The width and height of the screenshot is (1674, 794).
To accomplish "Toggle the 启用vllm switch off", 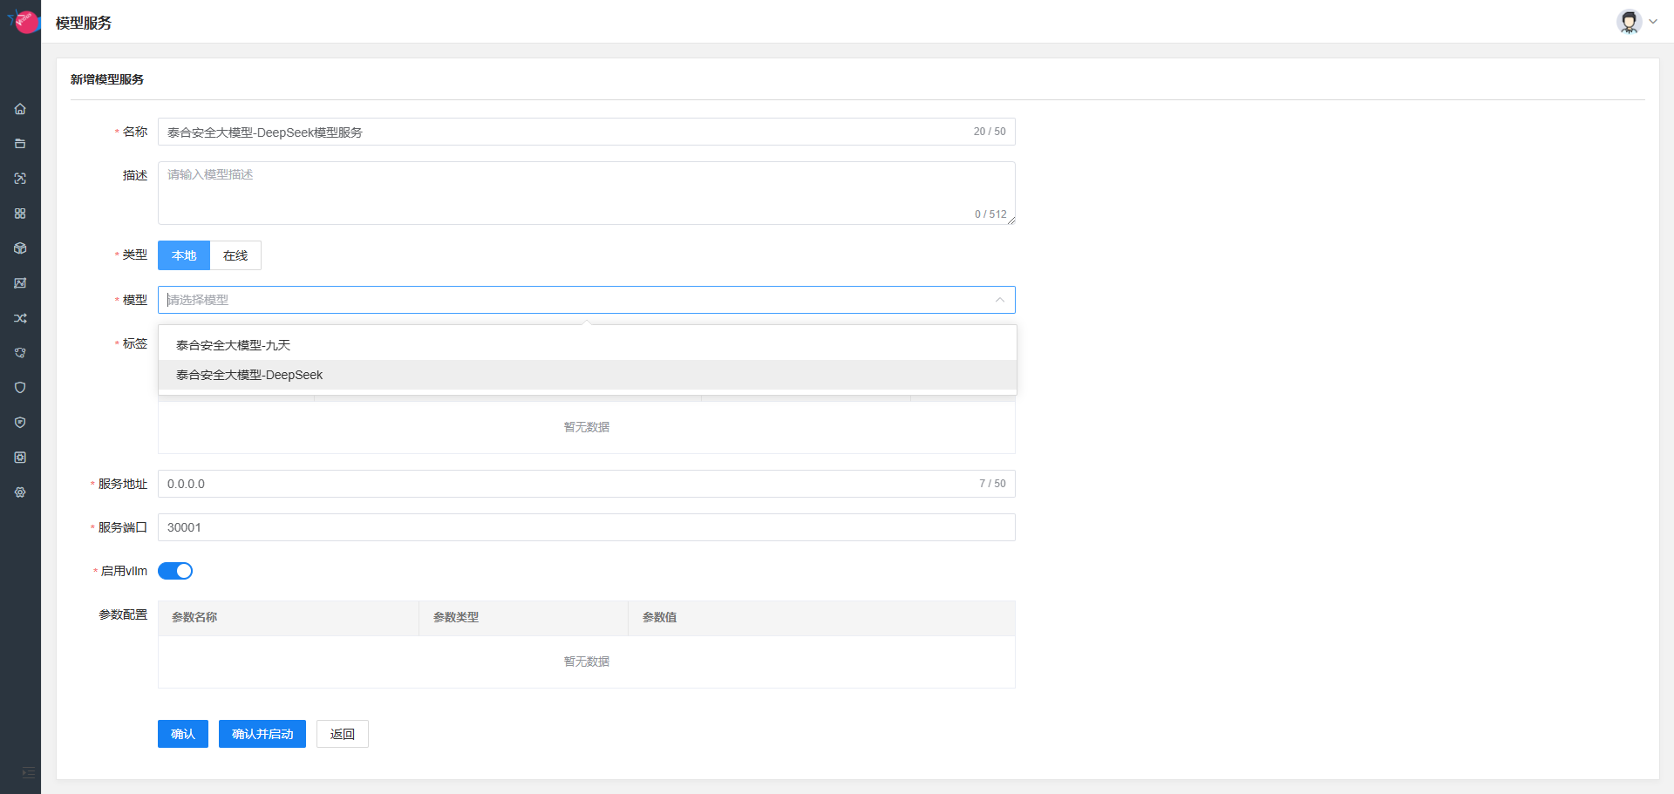I will coord(175,571).
